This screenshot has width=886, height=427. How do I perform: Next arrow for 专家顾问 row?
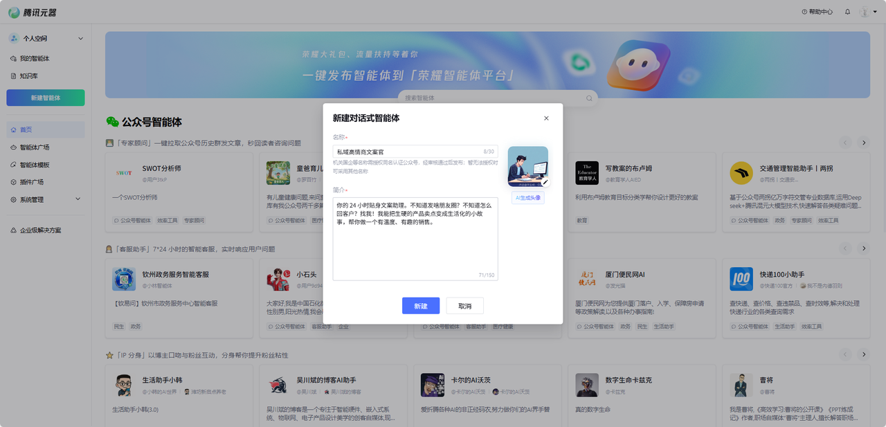pos(863,143)
